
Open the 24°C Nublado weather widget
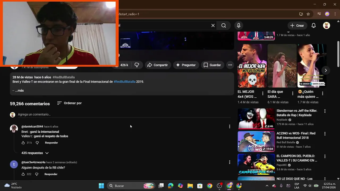(13, 186)
